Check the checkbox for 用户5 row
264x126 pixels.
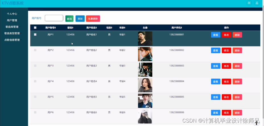[x=35, y=97]
